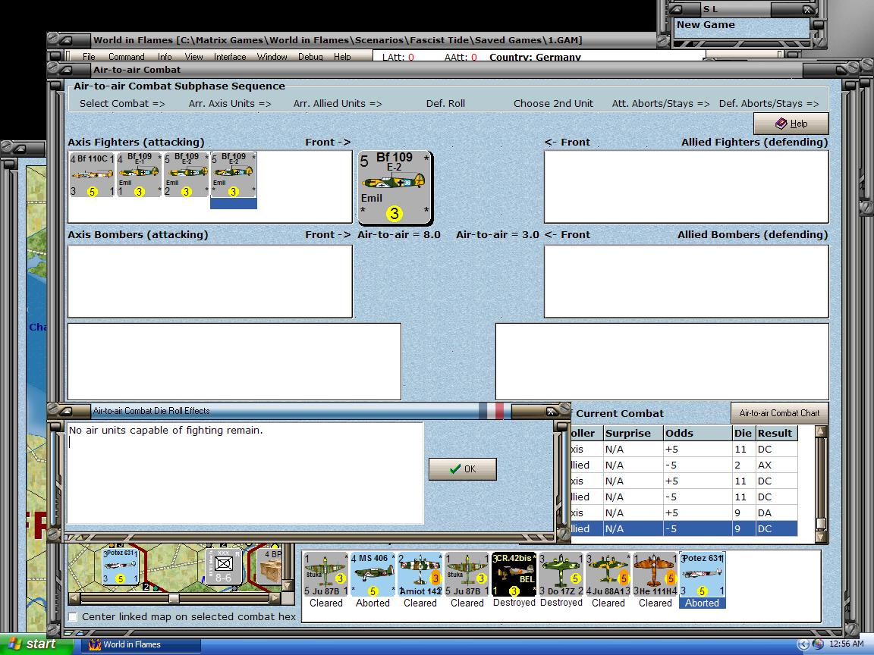Click Def. Aborts/Stays => subphase label

pyautogui.click(x=769, y=104)
